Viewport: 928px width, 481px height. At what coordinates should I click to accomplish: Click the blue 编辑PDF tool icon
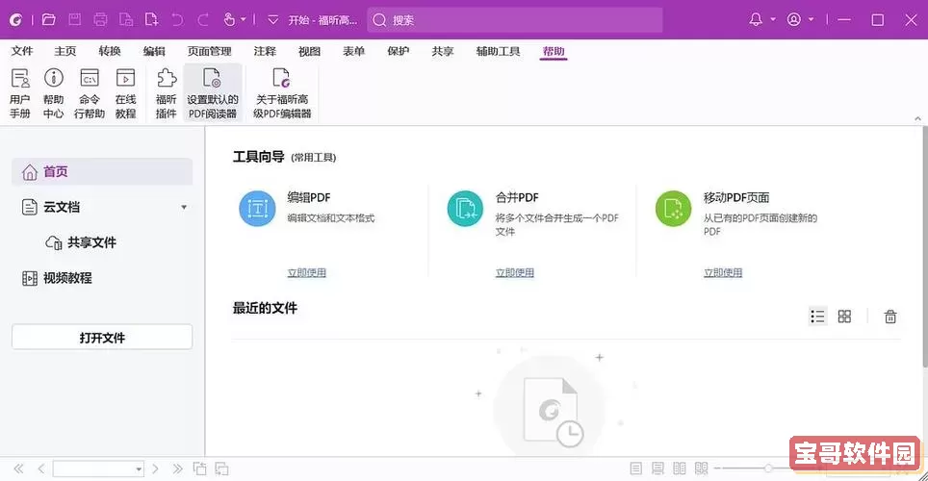point(257,208)
